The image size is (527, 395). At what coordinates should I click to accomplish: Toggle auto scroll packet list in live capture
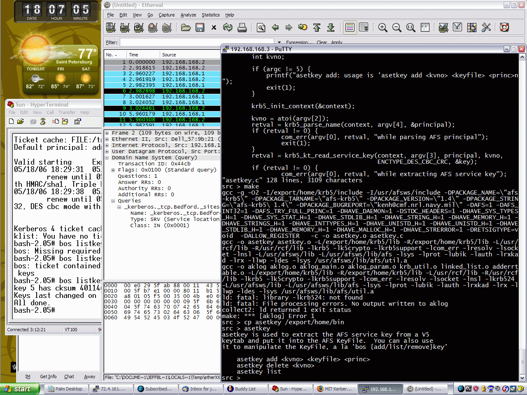[364, 28]
